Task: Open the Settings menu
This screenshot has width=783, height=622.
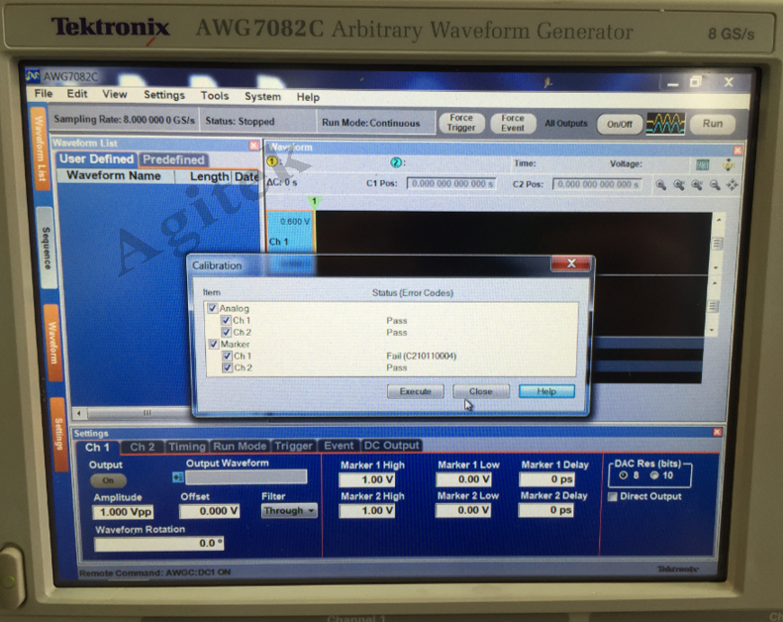Action: 164,95
